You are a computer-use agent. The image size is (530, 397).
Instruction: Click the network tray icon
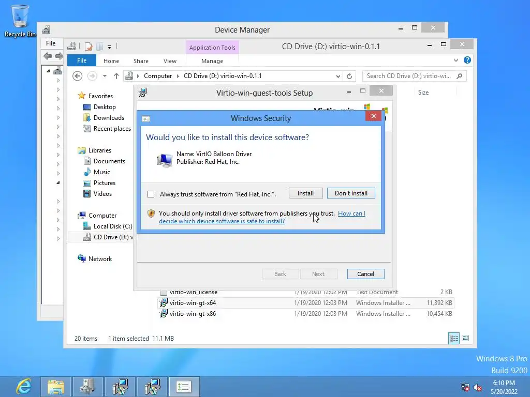pyautogui.click(x=465, y=387)
